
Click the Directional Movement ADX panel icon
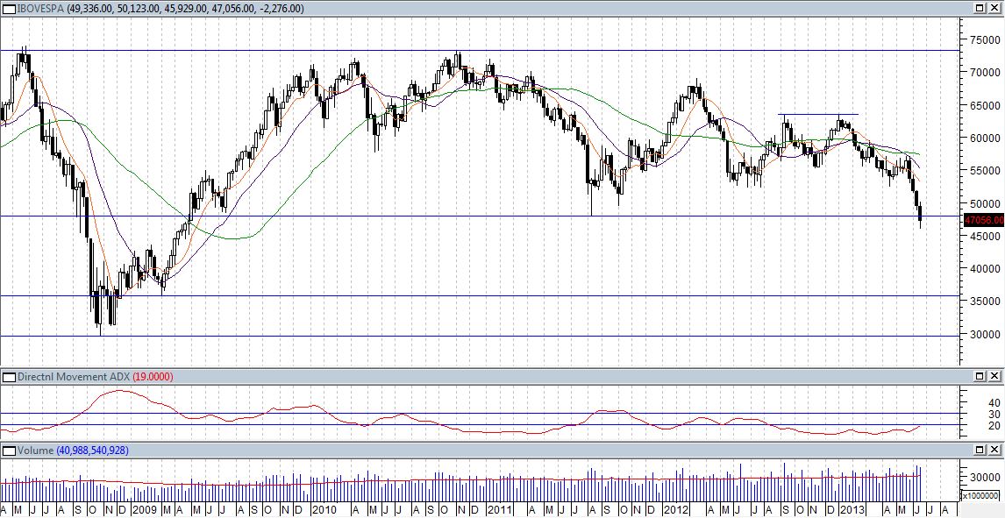(x=7, y=377)
